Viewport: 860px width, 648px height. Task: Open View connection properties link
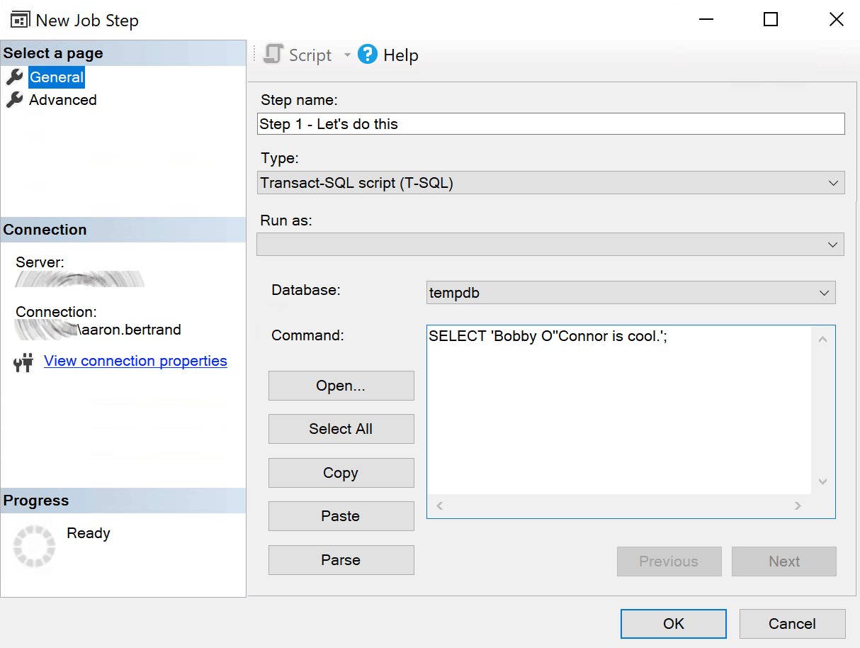click(x=135, y=361)
